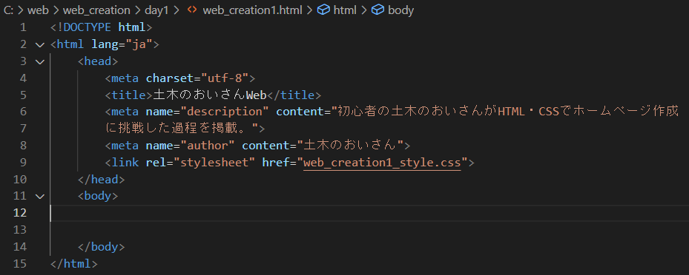The image size is (689, 275).
Task: Open the web_creation1_style.css link
Action: pos(382,163)
